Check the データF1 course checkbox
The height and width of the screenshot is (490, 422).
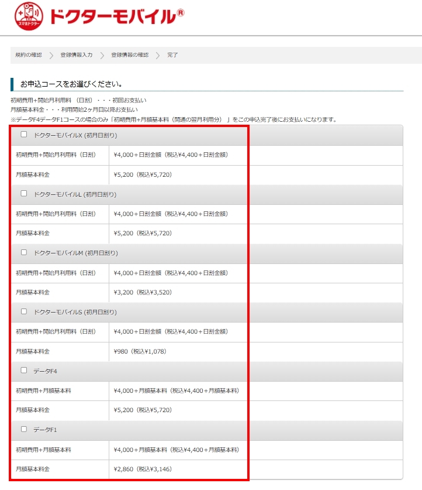(x=24, y=429)
